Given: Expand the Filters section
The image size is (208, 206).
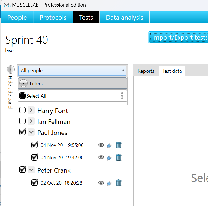Looking at the screenshot, I should click(x=73, y=83).
